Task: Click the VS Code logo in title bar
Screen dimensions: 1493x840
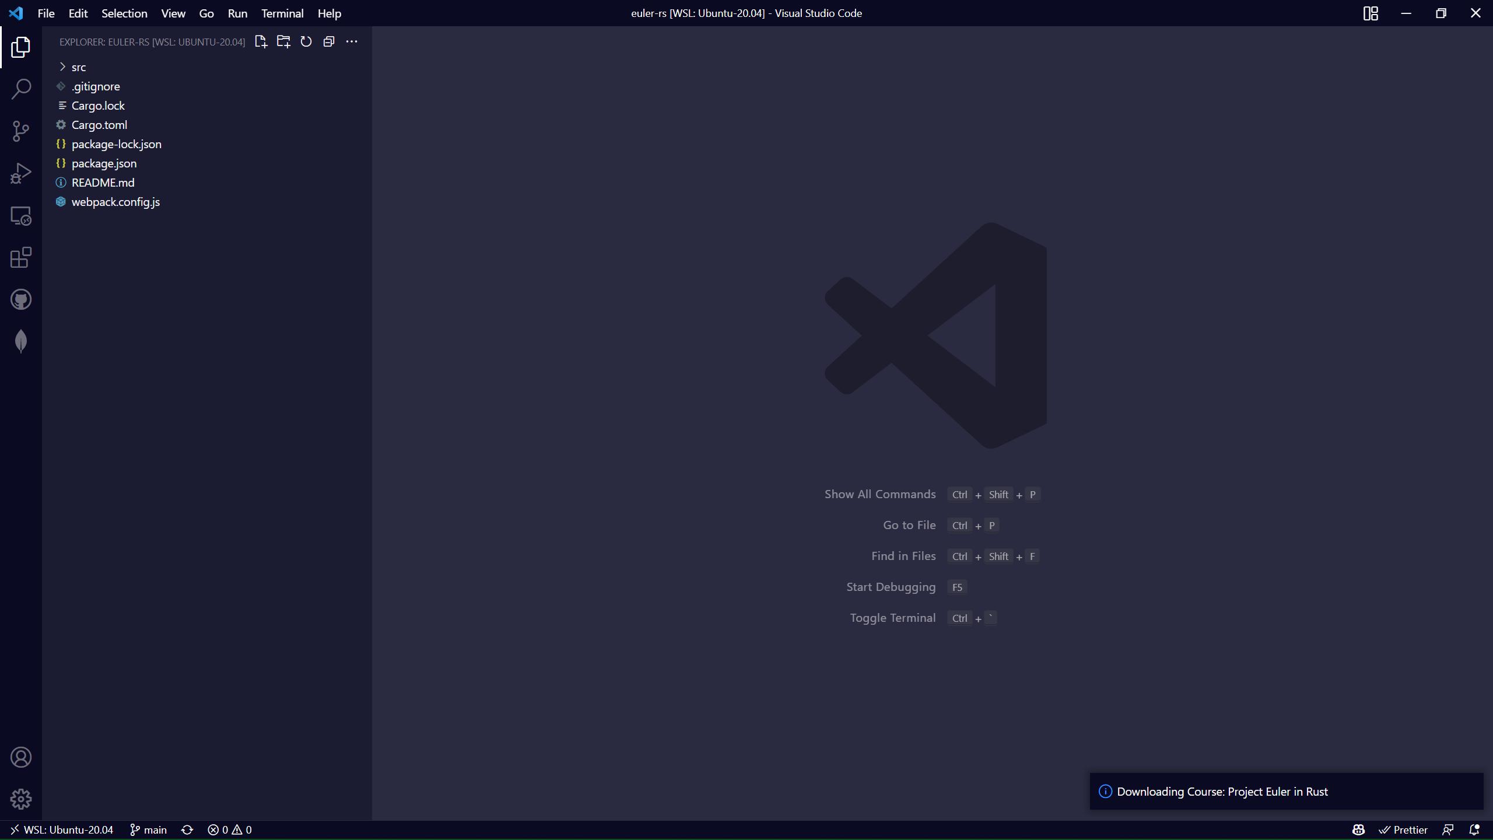Action: pos(16,13)
